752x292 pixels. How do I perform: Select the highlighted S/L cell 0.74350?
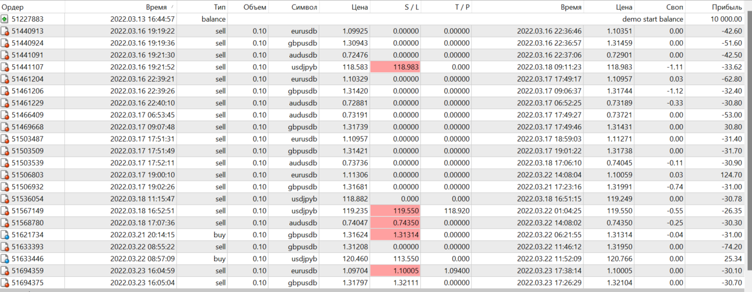point(395,223)
